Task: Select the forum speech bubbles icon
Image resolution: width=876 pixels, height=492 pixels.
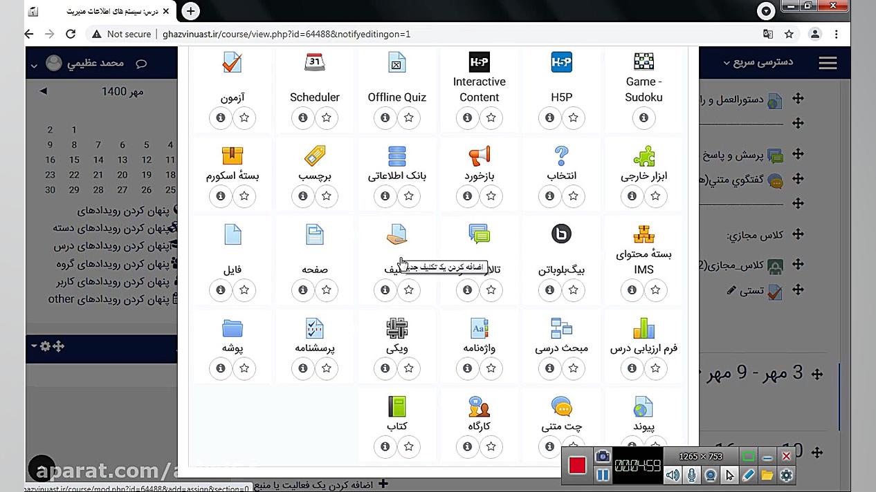Action: [x=479, y=234]
